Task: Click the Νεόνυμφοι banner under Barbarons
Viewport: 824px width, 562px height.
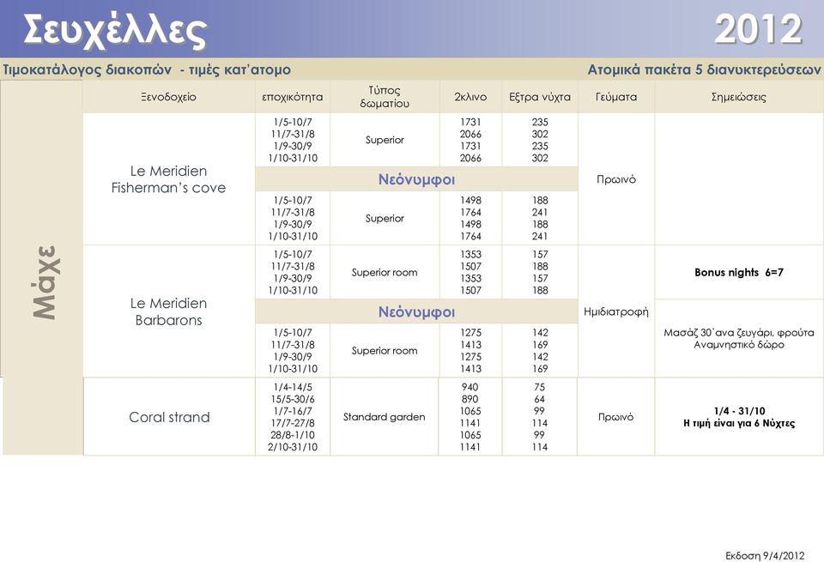Action: pos(417,311)
